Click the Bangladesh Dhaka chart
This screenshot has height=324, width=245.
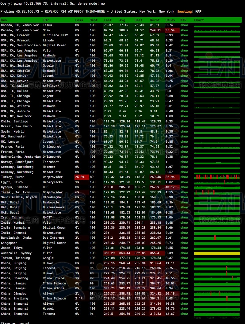[217, 237]
